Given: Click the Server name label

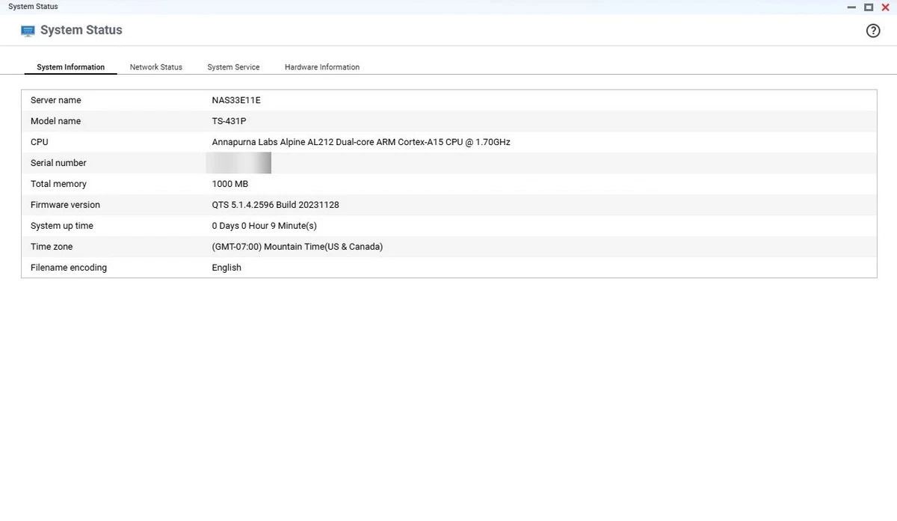Looking at the screenshot, I should click(x=56, y=100).
